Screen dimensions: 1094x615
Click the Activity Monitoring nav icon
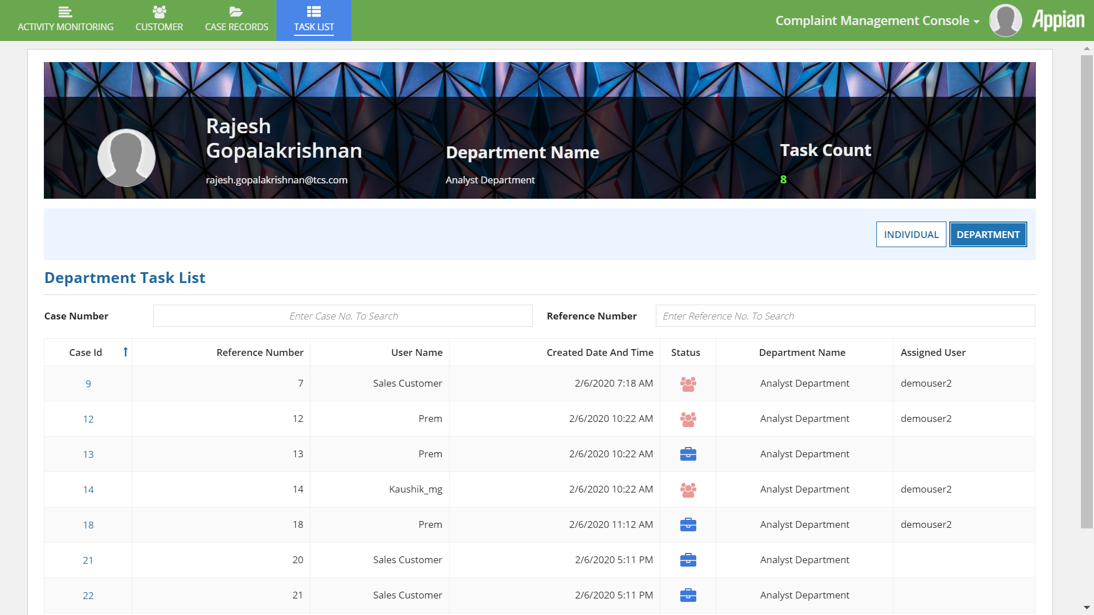pos(65,12)
